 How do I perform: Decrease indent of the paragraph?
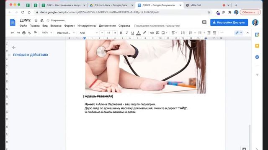click(209, 33)
